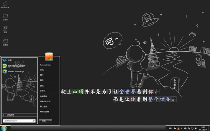The image size is (210, 131).
Task: Open 控制面板 control panel
Action: click(43, 96)
